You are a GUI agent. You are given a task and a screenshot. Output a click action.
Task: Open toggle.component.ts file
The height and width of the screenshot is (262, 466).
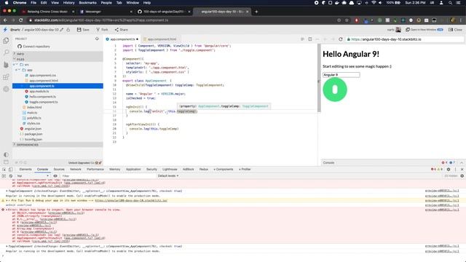pos(44,102)
